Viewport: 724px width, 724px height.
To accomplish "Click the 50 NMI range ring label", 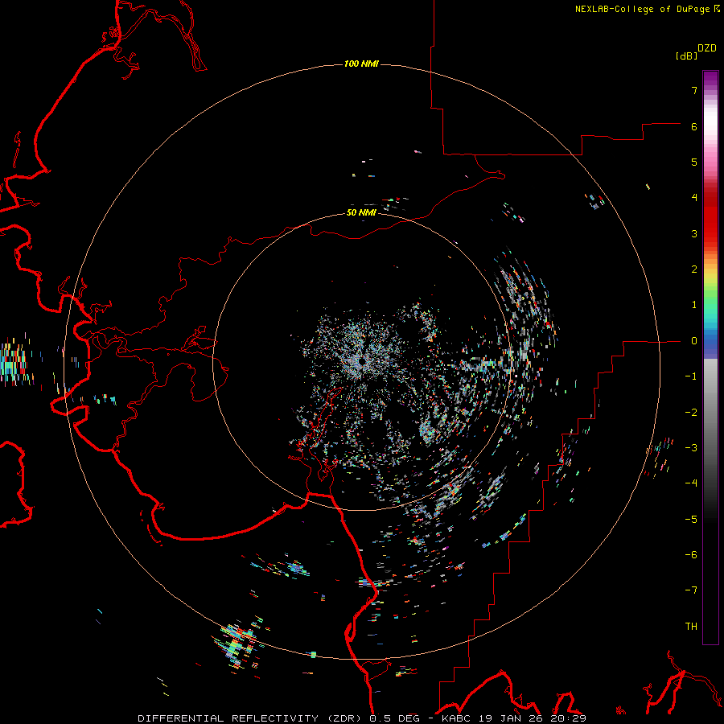I will [361, 212].
